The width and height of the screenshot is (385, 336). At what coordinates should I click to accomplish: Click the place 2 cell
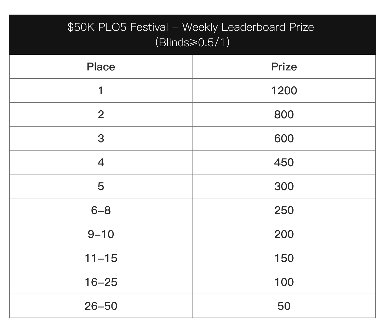point(101,114)
